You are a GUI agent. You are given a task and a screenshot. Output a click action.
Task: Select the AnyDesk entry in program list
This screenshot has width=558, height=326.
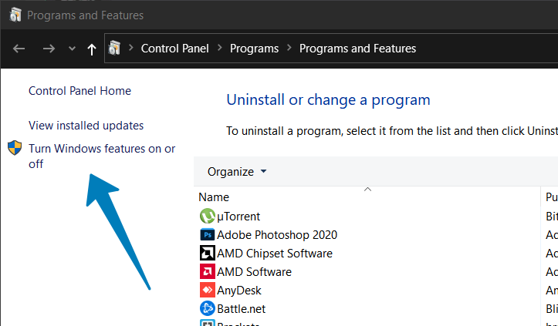point(239,291)
